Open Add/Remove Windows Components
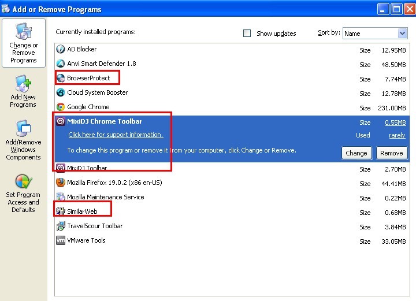 click(23, 140)
